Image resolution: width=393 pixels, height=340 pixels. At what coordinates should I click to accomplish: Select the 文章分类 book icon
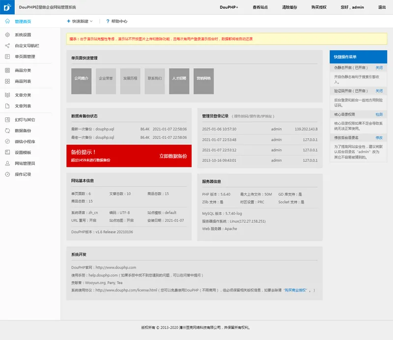[7, 93]
